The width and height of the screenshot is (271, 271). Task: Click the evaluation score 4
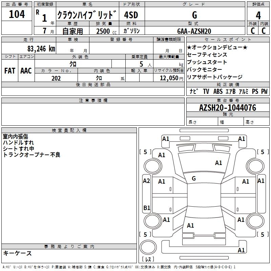click(x=258, y=16)
